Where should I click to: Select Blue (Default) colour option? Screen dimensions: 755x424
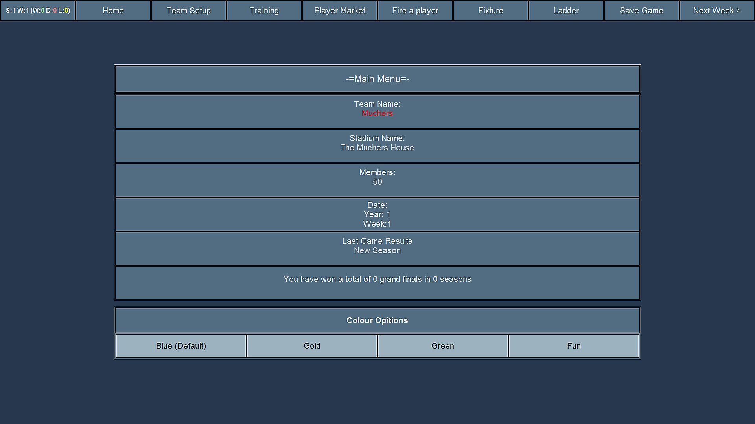(181, 346)
